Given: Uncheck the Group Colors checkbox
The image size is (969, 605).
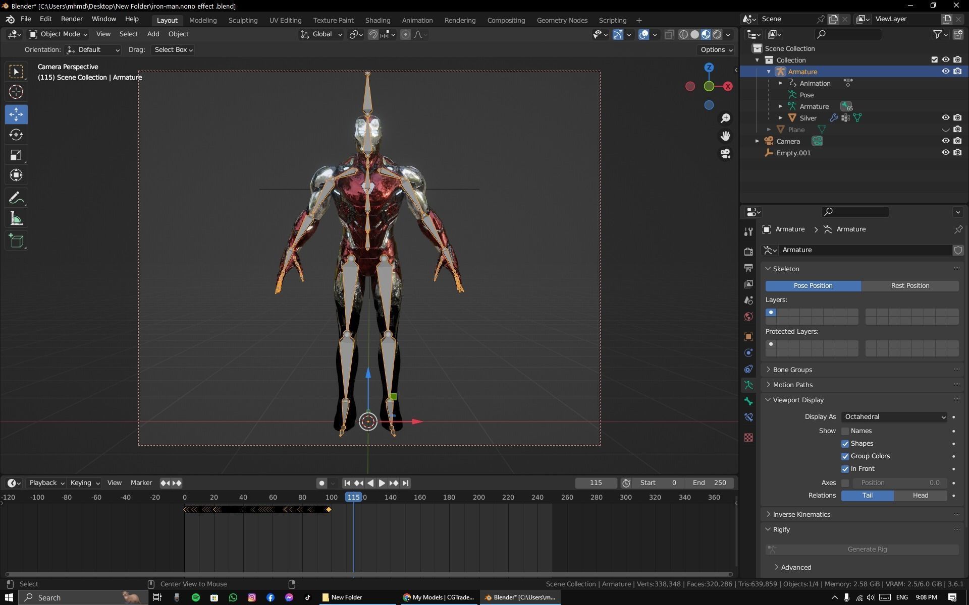Looking at the screenshot, I should pos(845,456).
